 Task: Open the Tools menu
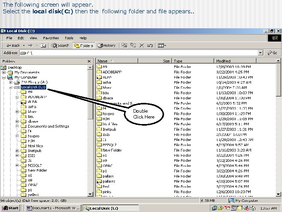click(69, 38)
